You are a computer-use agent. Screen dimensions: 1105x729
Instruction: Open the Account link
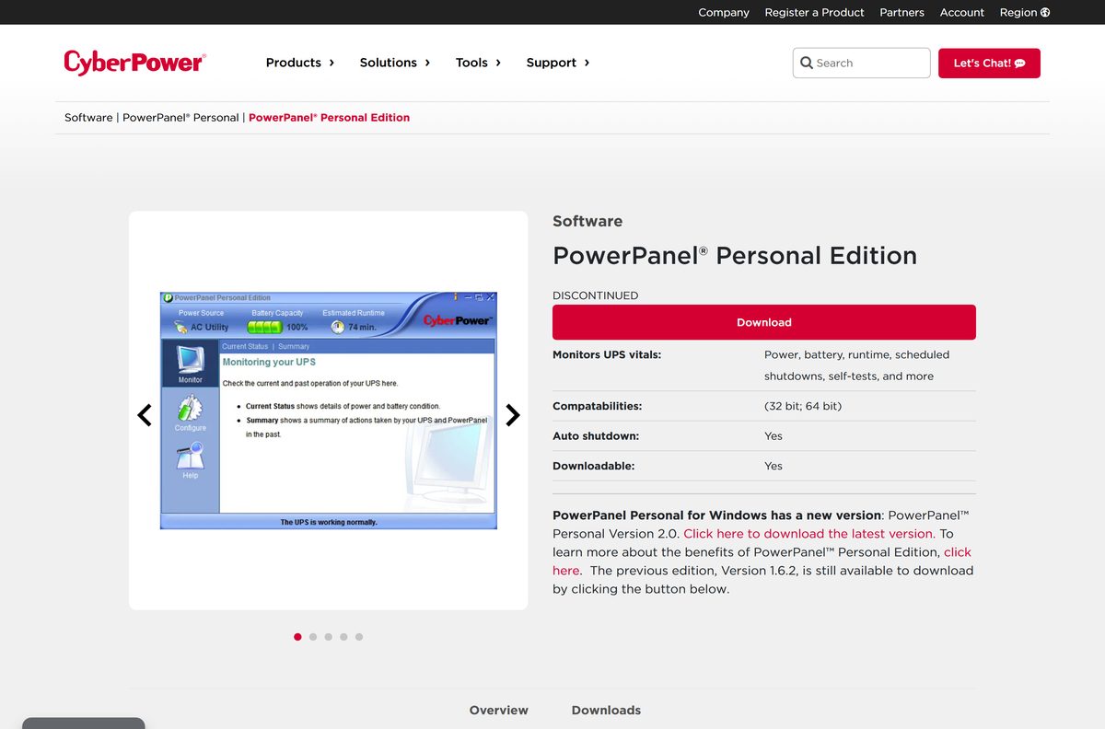tap(962, 12)
